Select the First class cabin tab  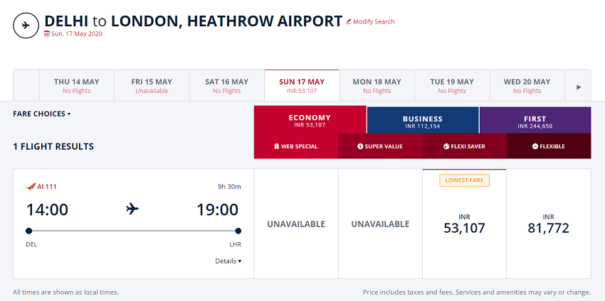tap(535, 120)
